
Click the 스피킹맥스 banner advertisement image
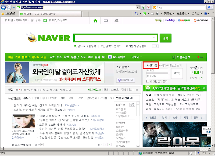(55, 72)
